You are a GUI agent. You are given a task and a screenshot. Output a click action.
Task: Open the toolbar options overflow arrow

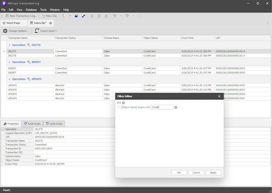click(x=138, y=16)
